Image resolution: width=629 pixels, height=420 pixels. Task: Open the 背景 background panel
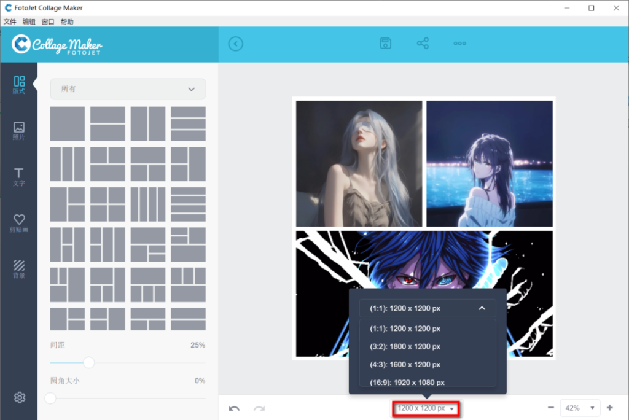(x=19, y=269)
